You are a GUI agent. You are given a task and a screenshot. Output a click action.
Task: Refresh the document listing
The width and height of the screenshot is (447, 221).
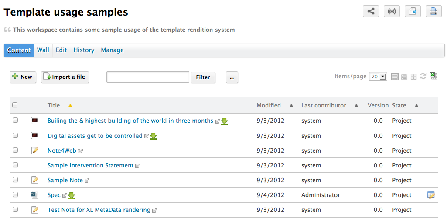tap(423, 76)
